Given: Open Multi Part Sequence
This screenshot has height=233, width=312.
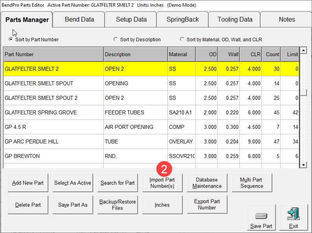Looking at the screenshot, I should coord(252,183).
